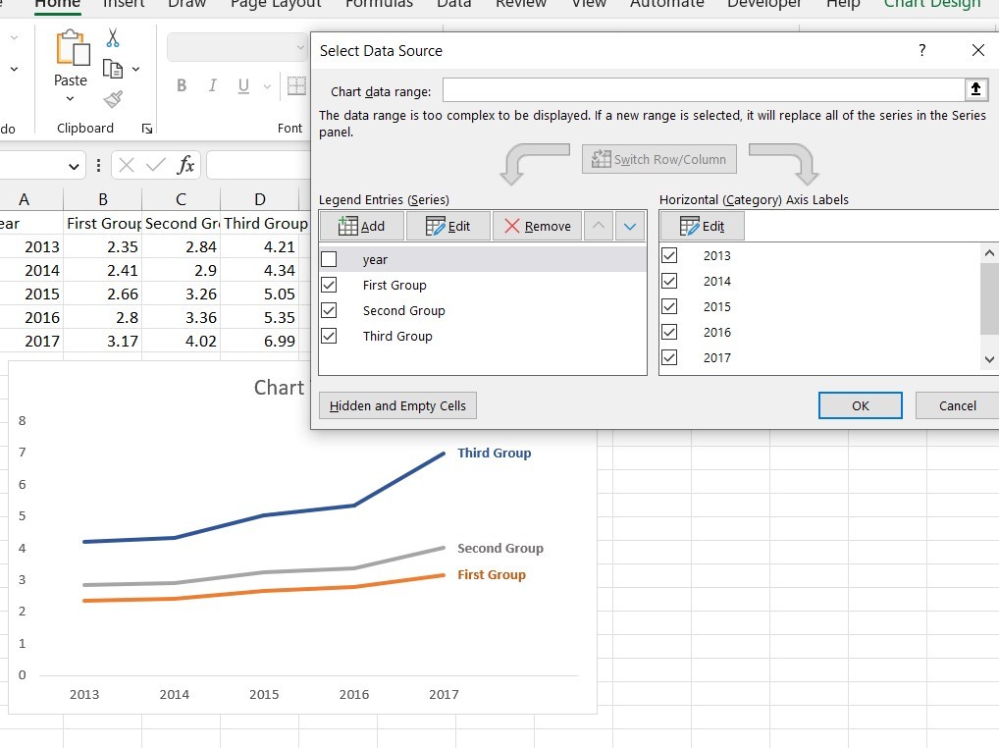
Task: Click the Chart data range field
Action: click(x=703, y=90)
